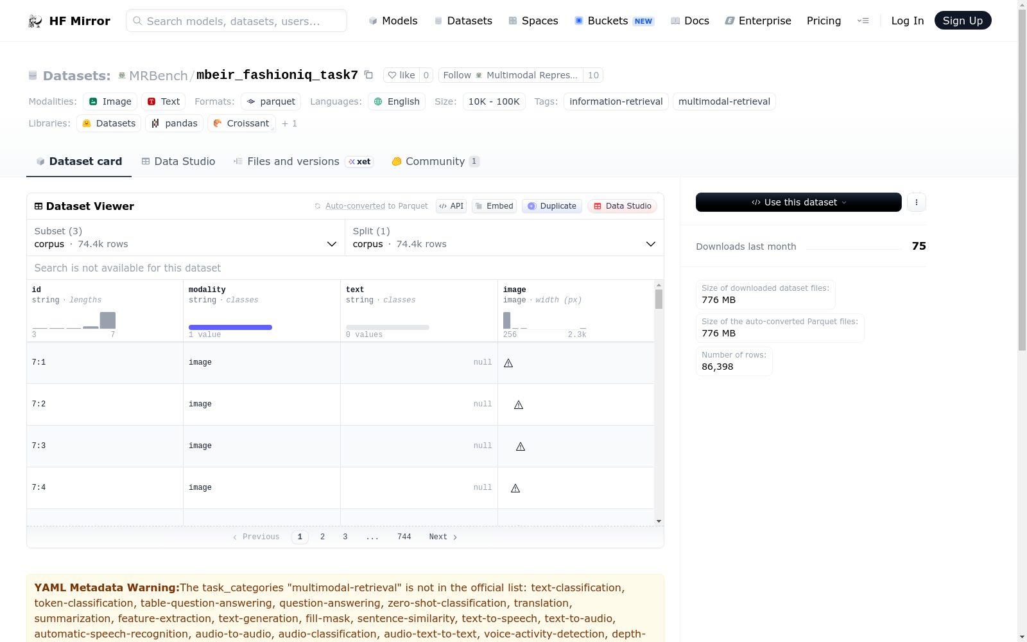Open the Files and versions tab
The height and width of the screenshot is (642, 1027).
pyautogui.click(x=303, y=162)
